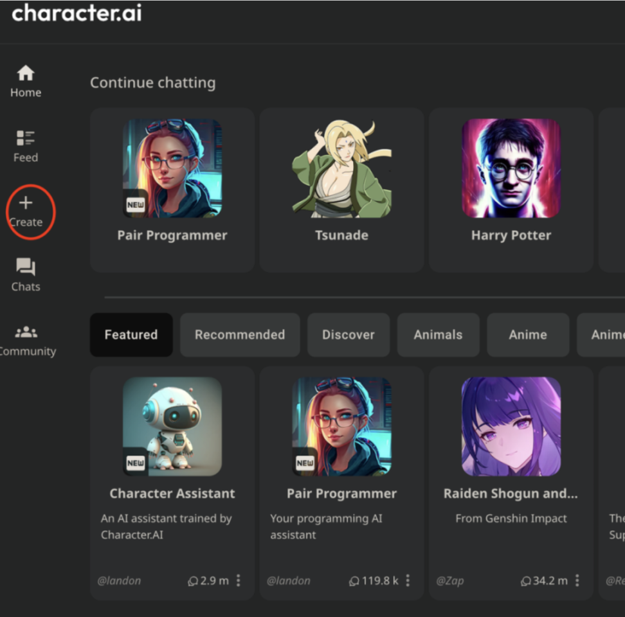Open Character Assistant card options menu
Viewport: 625px width, 617px height.
click(x=239, y=580)
